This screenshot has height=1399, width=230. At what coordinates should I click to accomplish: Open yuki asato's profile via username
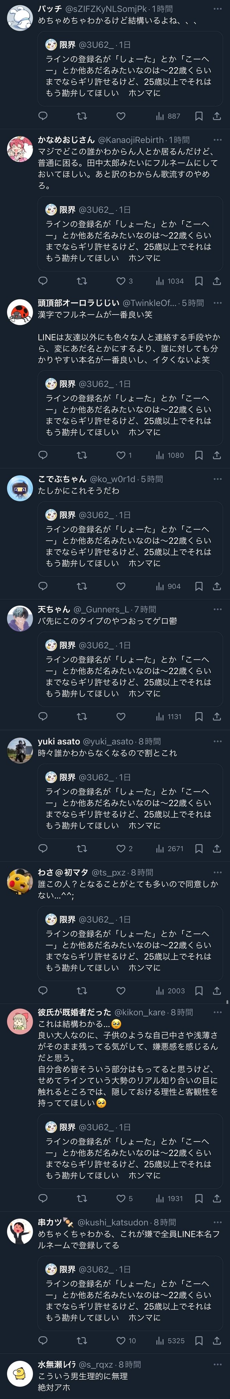(x=58, y=741)
